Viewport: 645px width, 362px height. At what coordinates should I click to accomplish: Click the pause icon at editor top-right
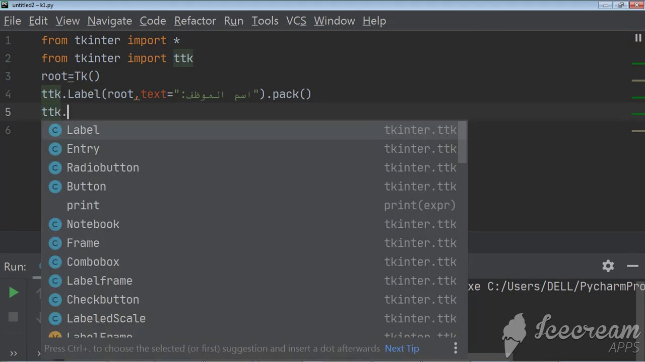pyautogui.click(x=638, y=38)
